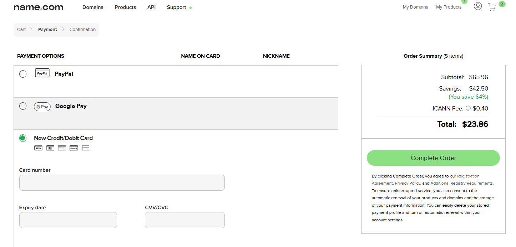Open Additional Registry Requirements link
Screen dimensions: 516x247
tap(461, 183)
